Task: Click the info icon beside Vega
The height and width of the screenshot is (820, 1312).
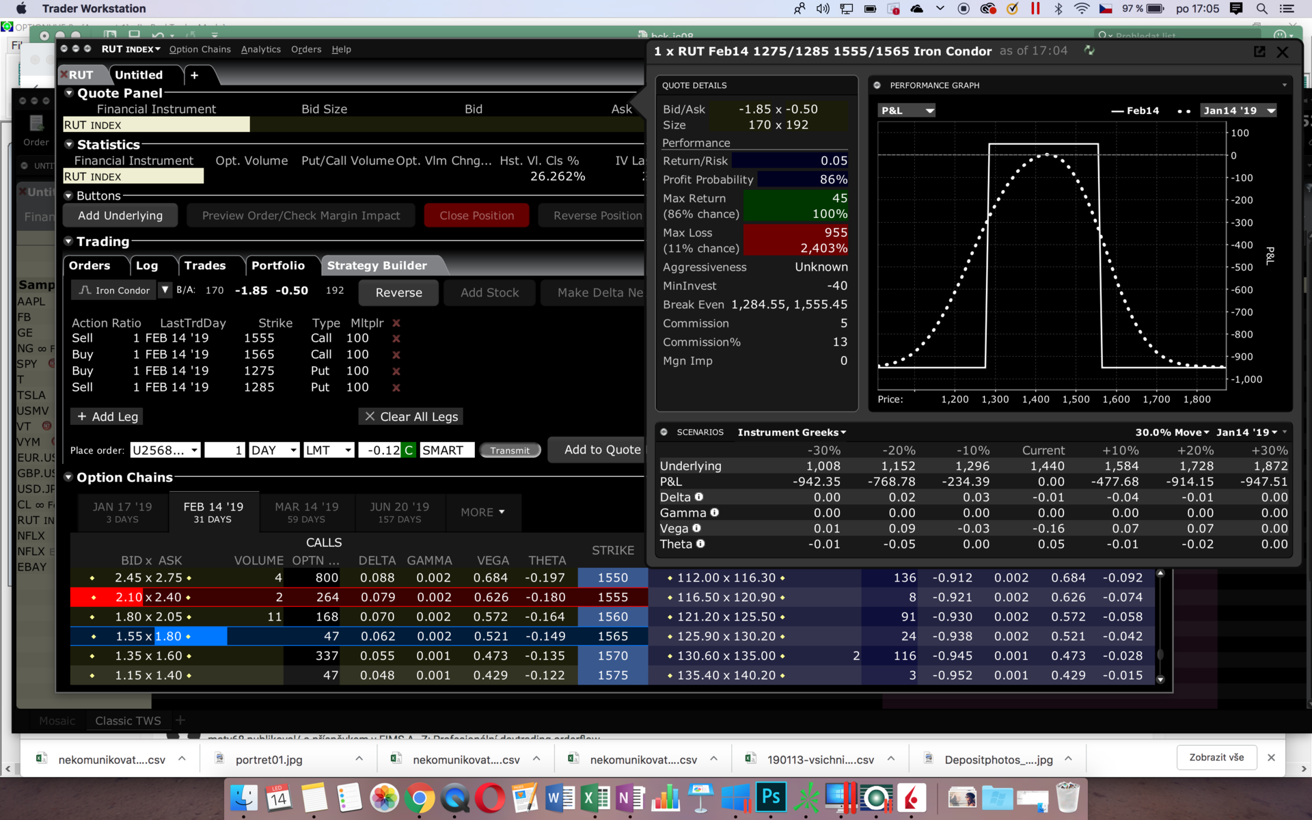Action: click(697, 528)
